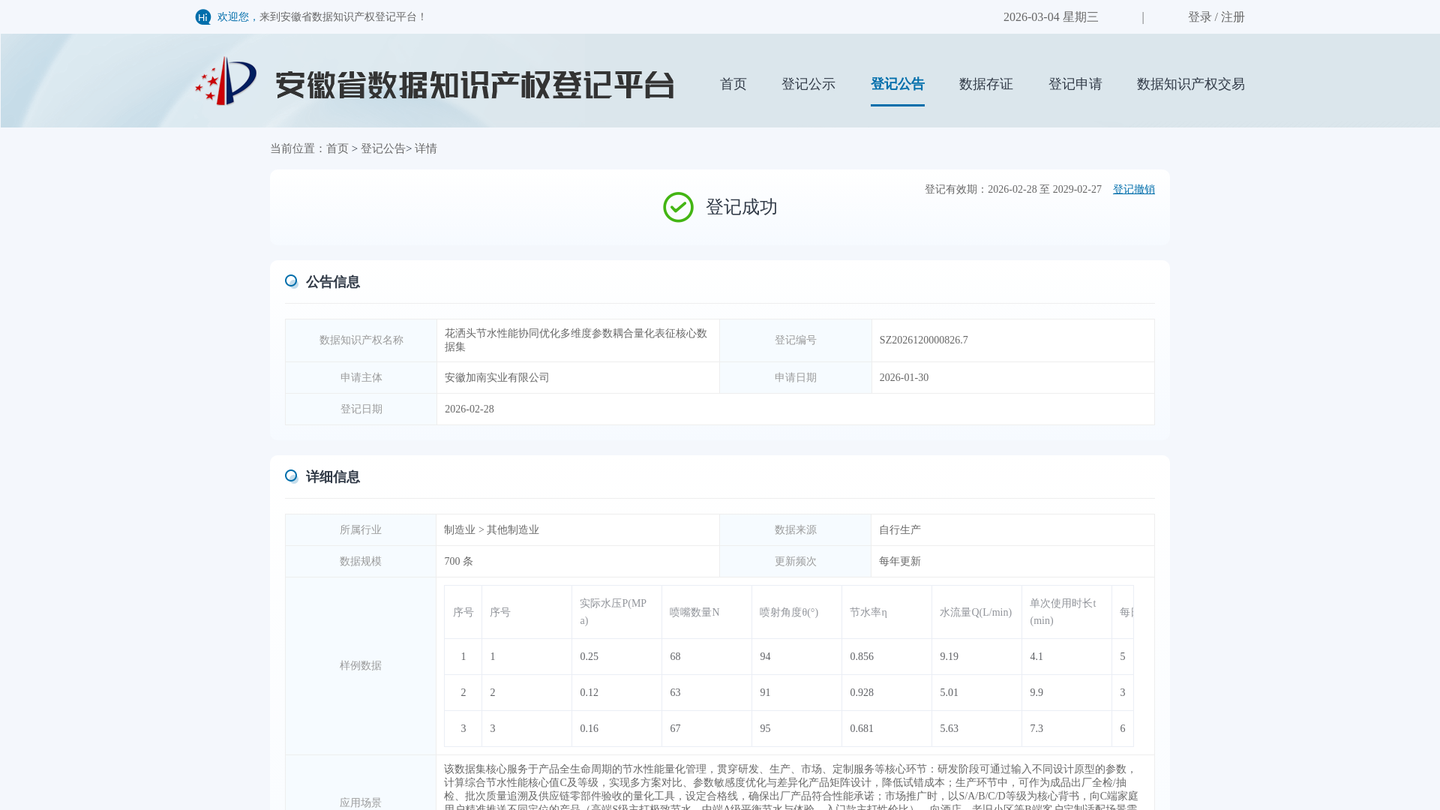Click the nozzle count value 68

[675, 657]
